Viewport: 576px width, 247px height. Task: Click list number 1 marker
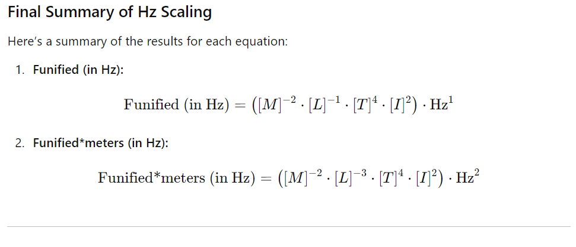20,70
